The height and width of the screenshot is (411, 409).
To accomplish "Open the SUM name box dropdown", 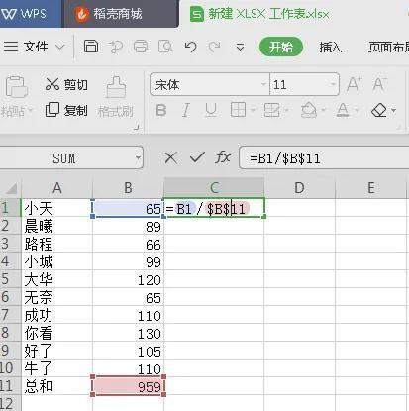I will pos(138,157).
